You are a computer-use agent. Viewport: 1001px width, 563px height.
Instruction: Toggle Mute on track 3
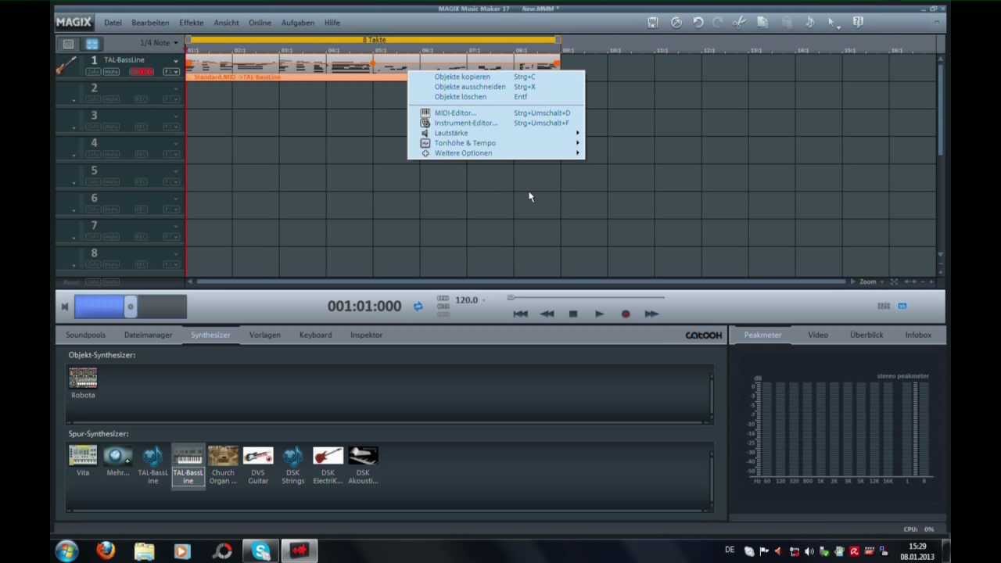(112, 127)
